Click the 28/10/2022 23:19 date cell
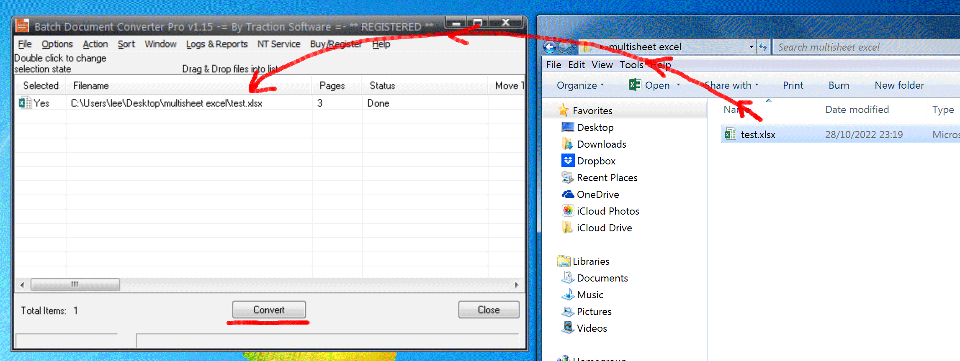960x361 pixels. coord(864,134)
